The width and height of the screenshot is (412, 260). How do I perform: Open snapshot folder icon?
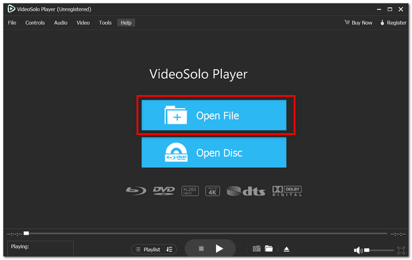click(269, 248)
